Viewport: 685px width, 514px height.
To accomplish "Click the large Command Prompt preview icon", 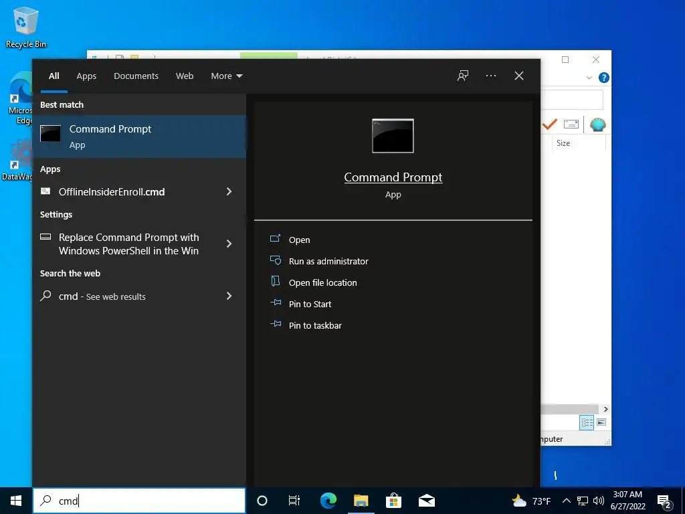I will (393, 136).
